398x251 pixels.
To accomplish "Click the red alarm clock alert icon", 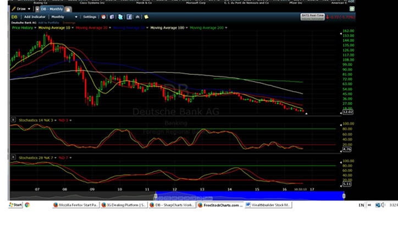I will pos(104,17).
